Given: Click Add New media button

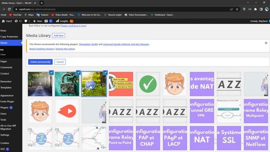Looking at the screenshot, I should pyautogui.click(x=59, y=35).
